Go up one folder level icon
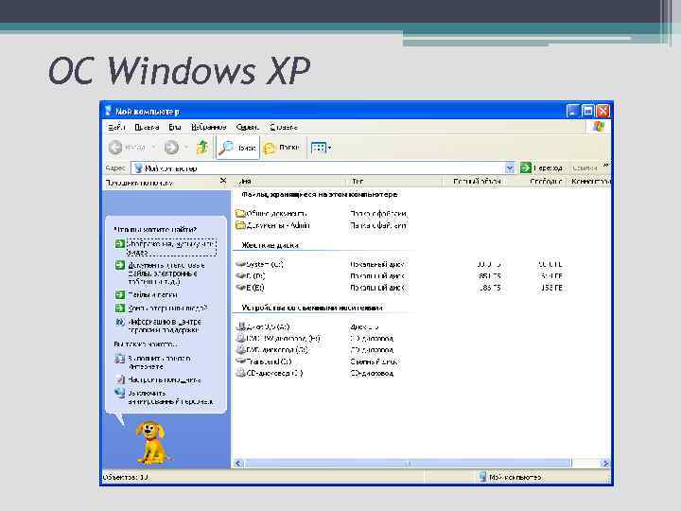 (202, 148)
